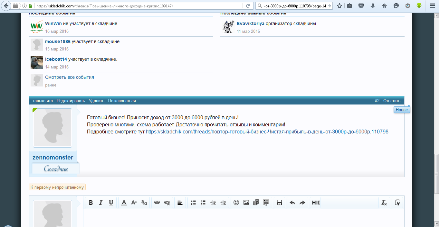Click Пожаловаться on post #2
Image resolution: width=440 pixels, height=227 pixels.
(122, 101)
